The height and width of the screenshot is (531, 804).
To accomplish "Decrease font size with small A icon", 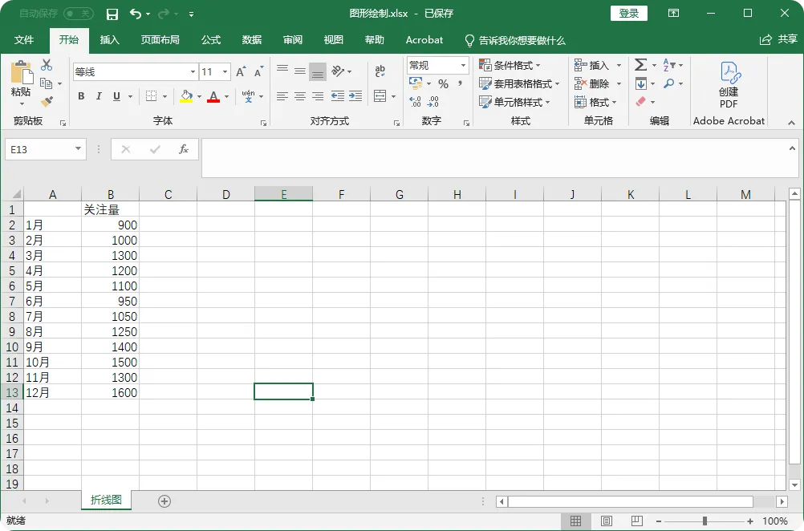I will coord(258,71).
